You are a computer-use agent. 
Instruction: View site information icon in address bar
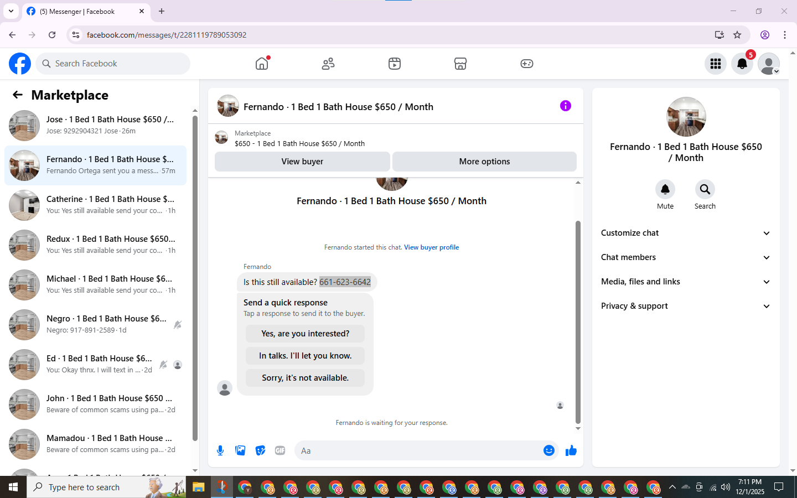tap(76, 35)
